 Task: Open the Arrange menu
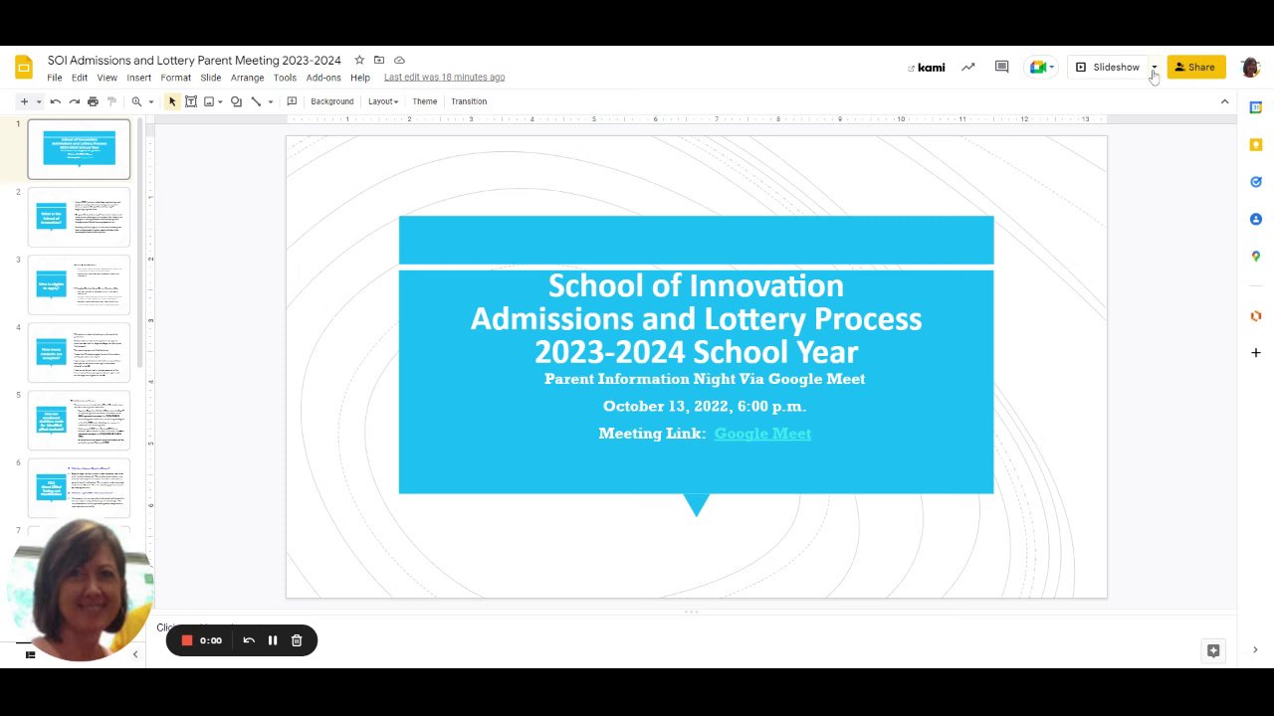tap(248, 78)
